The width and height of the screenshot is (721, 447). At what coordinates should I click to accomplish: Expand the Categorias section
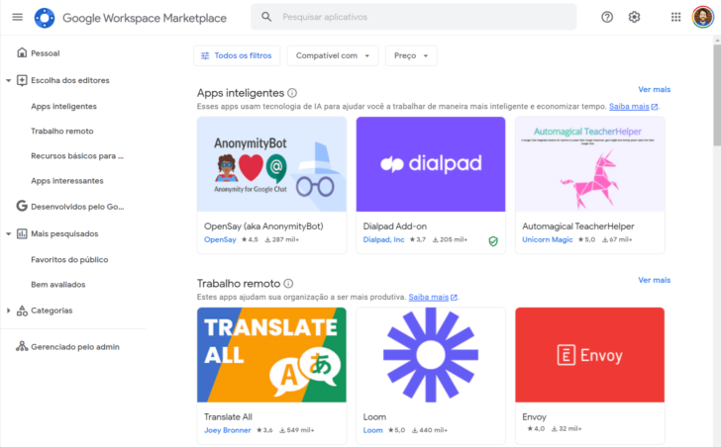(8, 311)
